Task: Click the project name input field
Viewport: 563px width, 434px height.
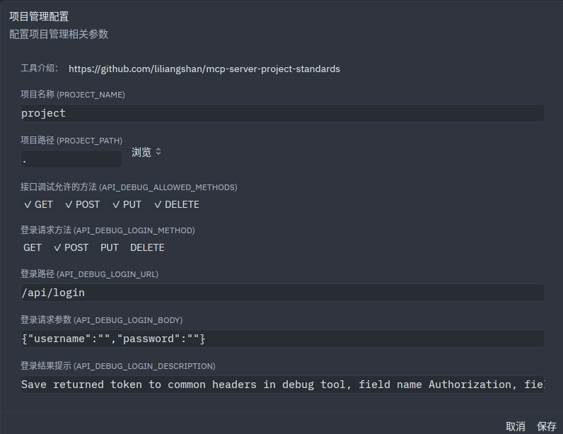Action: (x=282, y=113)
